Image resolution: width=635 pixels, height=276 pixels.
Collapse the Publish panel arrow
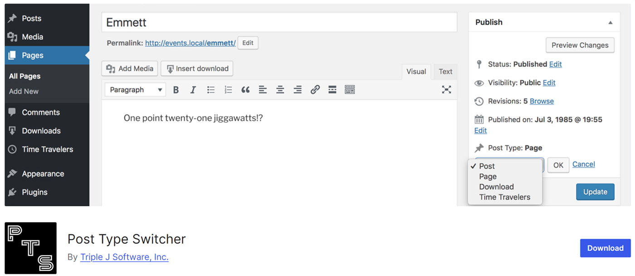coord(610,23)
